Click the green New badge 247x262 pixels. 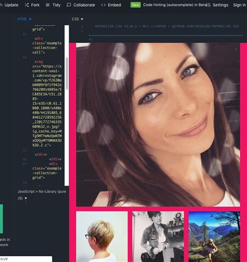[135, 5]
